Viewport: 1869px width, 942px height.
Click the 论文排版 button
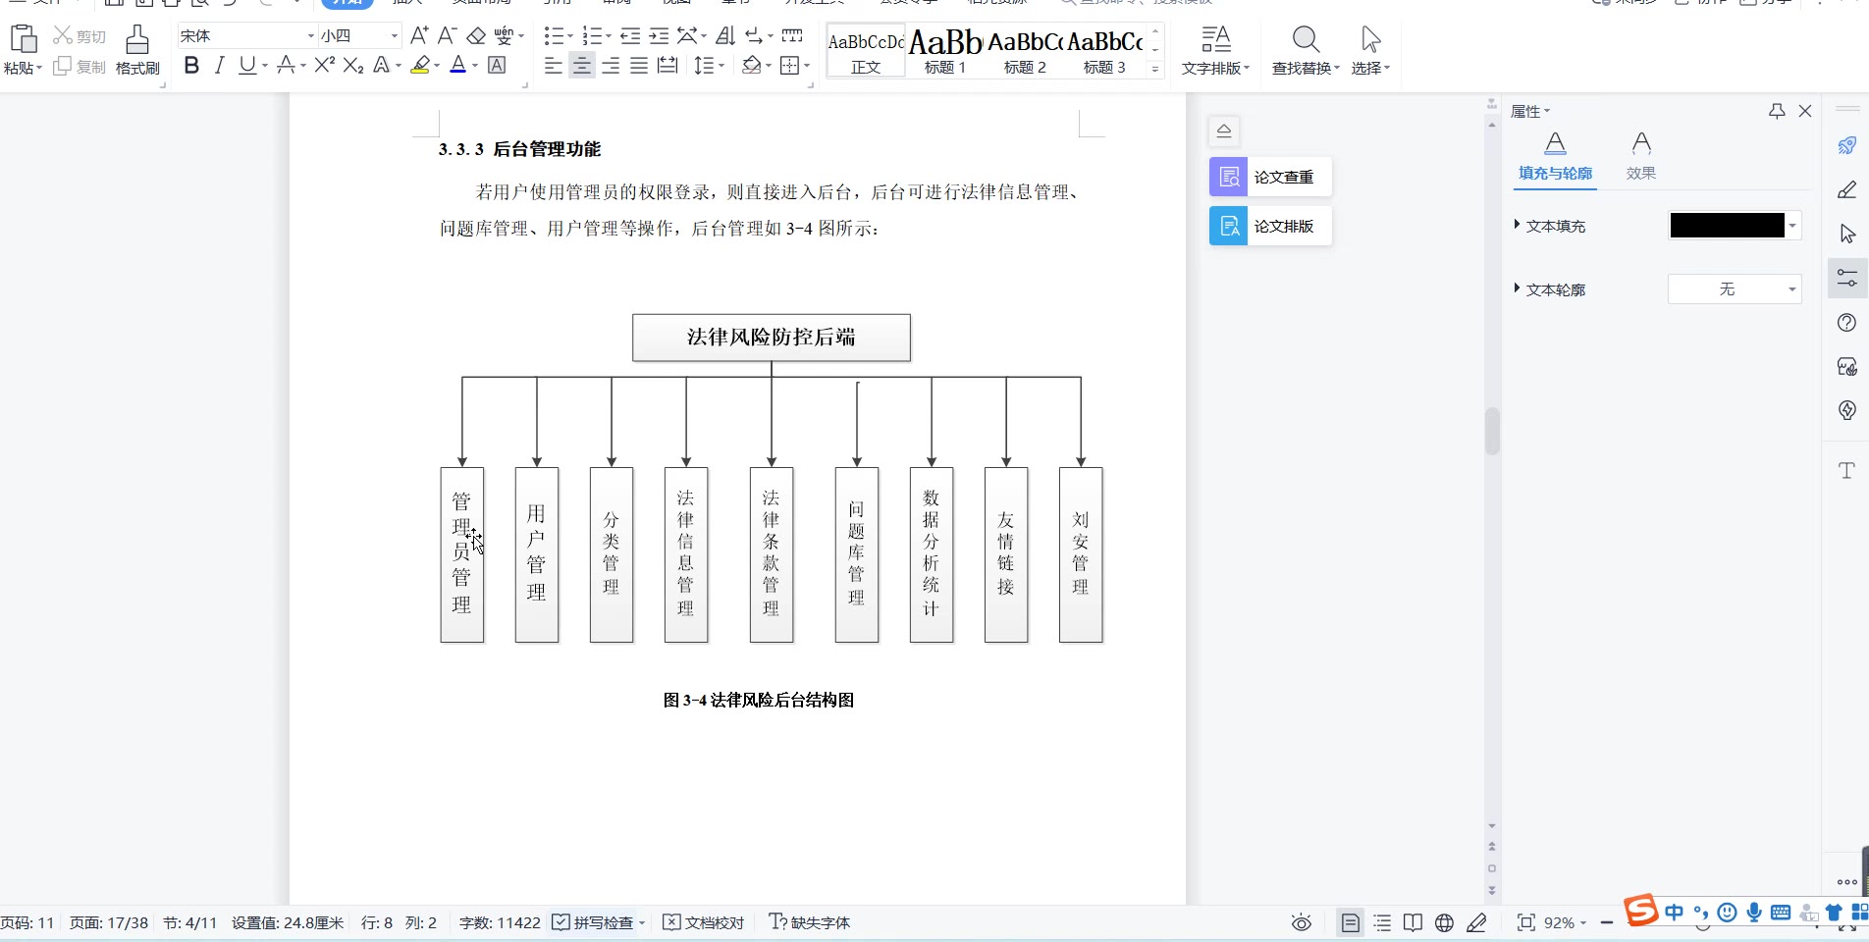pyautogui.click(x=1270, y=227)
